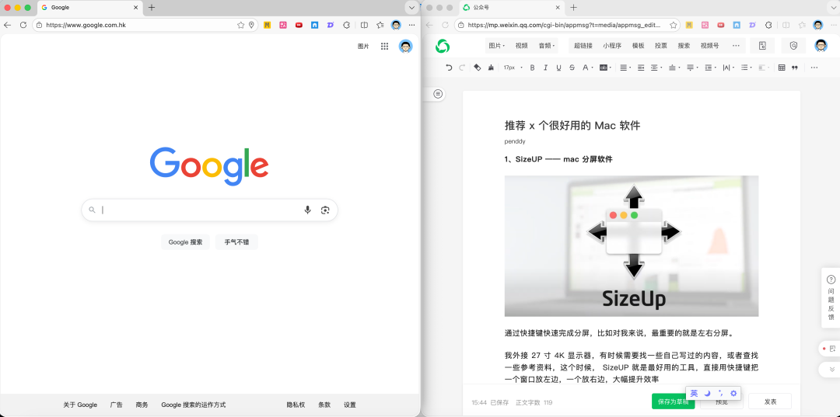Open 设置 in the Google footer

[x=350, y=405]
